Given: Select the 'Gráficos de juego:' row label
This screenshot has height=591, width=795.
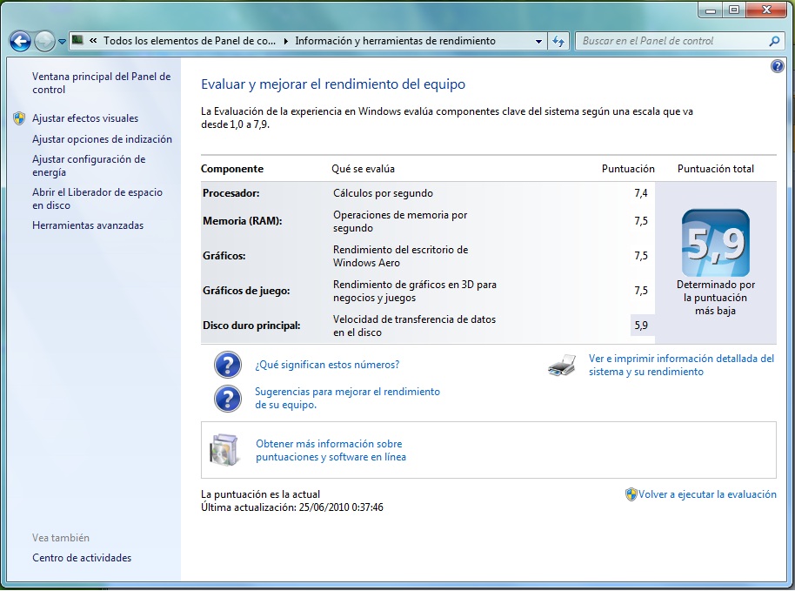Looking at the screenshot, I should [x=246, y=291].
